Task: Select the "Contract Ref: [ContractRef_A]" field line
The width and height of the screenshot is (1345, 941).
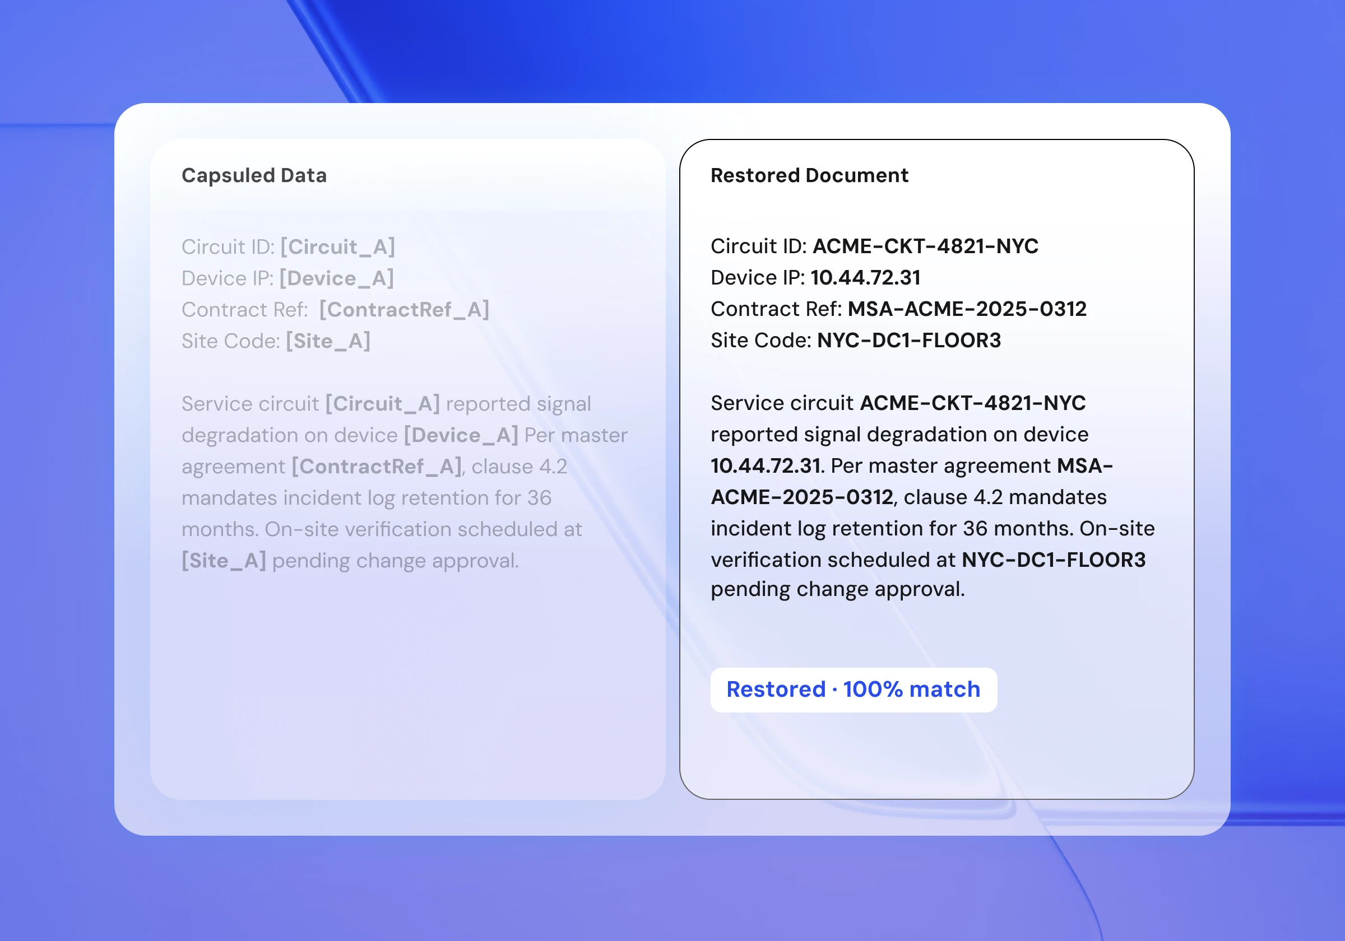Action: click(x=335, y=310)
